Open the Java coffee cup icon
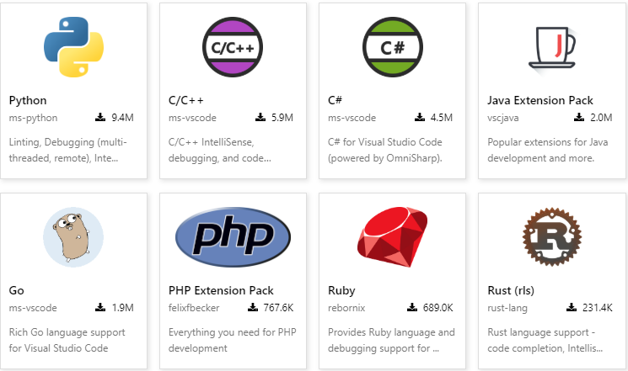The height and width of the screenshot is (371, 628). tap(552, 49)
